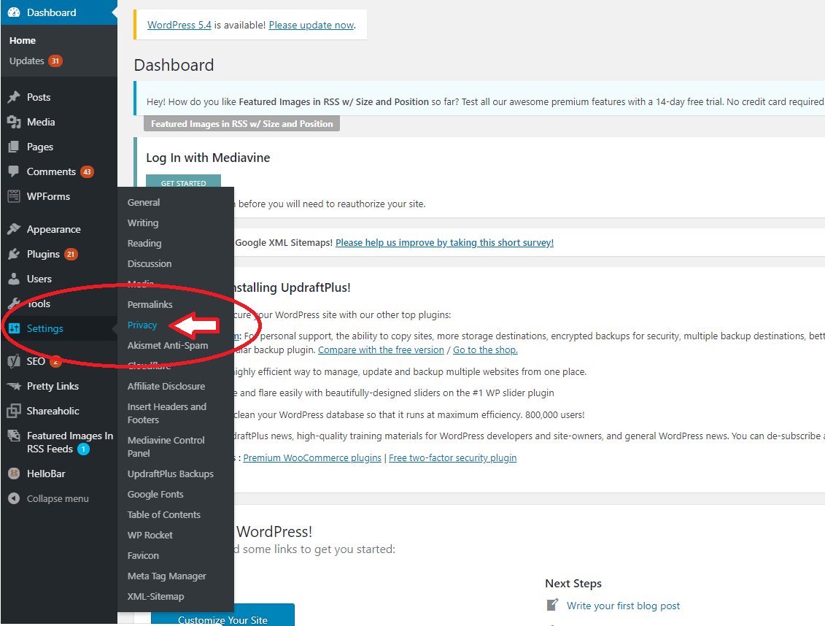Click the Yoast SEO icon
The height and width of the screenshot is (626, 825).
[x=14, y=361]
